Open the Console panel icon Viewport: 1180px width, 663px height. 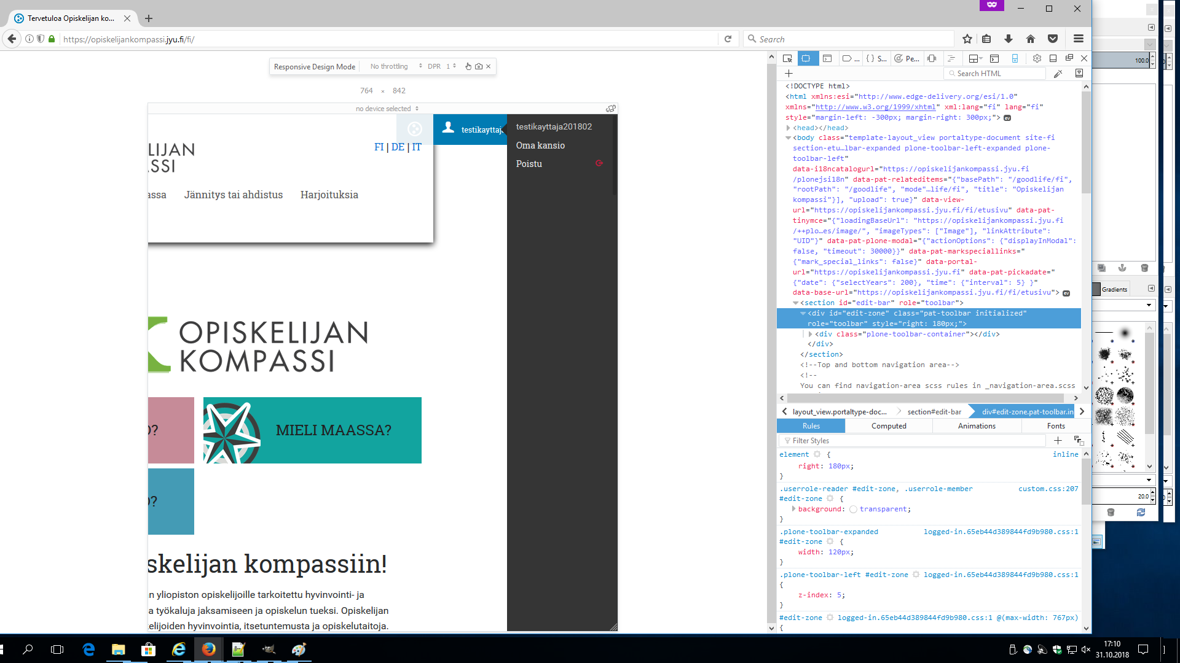[827, 58]
